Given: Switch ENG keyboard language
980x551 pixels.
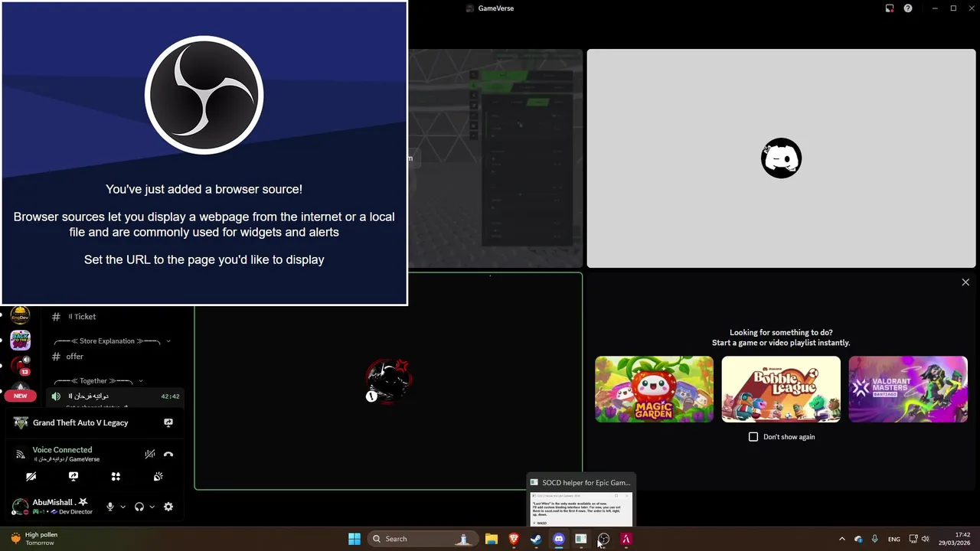Looking at the screenshot, I should coord(894,539).
